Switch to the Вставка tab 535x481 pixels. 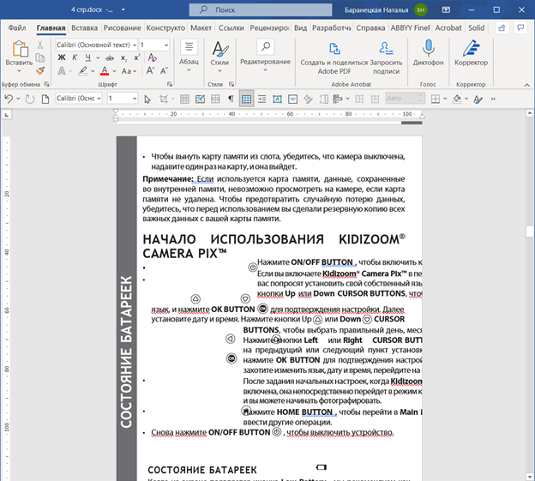pyautogui.click(x=84, y=28)
